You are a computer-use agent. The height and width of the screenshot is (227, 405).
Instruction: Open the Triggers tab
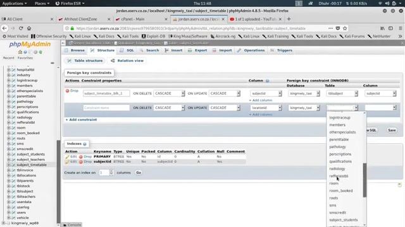click(x=281, y=50)
